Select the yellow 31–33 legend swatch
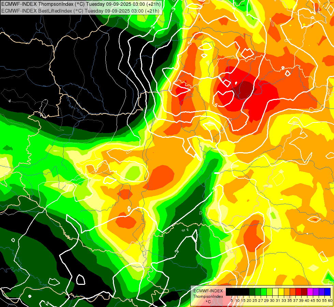 tap(281, 292)
